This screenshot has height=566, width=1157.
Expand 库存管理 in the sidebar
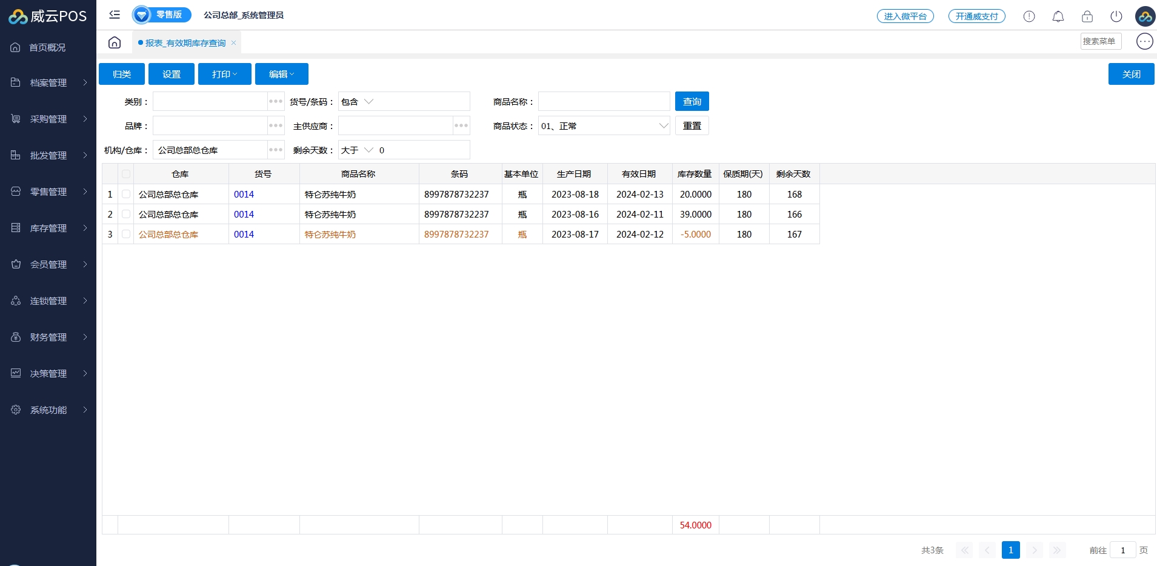point(48,228)
